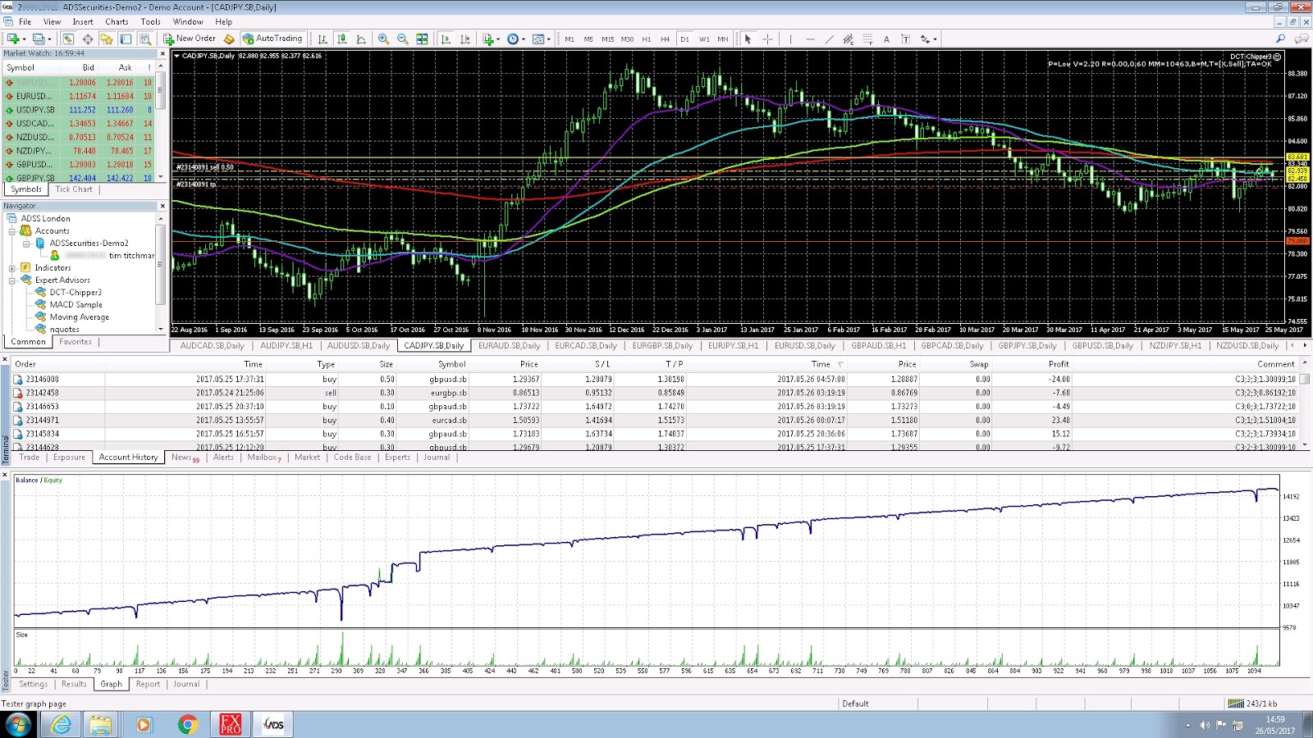
Task: Select EURUSD row in Market Watch
Action: 79,96
